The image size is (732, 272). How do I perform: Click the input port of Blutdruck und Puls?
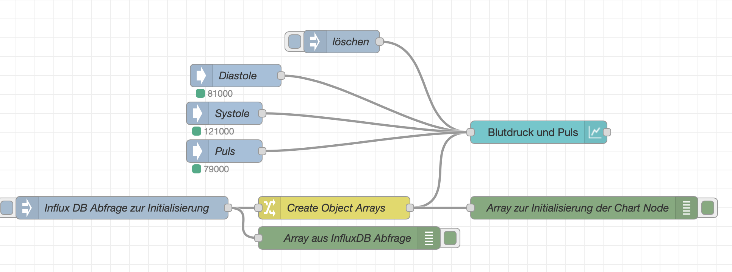click(x=471, y=132)
